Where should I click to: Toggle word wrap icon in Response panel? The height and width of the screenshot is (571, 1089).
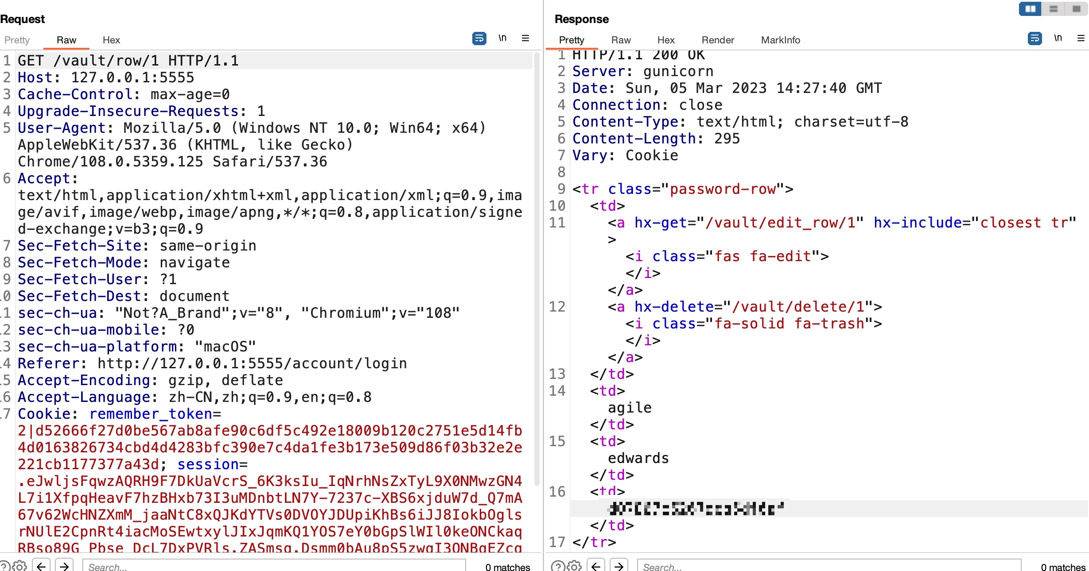click(x=1035, y=39)
